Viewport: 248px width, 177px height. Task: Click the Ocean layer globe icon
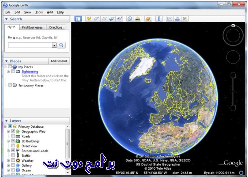point(18,170)
